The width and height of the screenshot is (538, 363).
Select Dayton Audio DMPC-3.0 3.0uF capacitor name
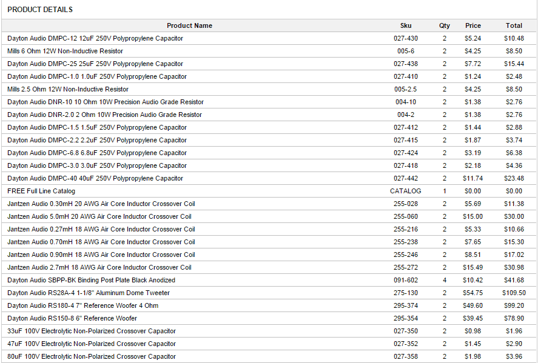97,165
